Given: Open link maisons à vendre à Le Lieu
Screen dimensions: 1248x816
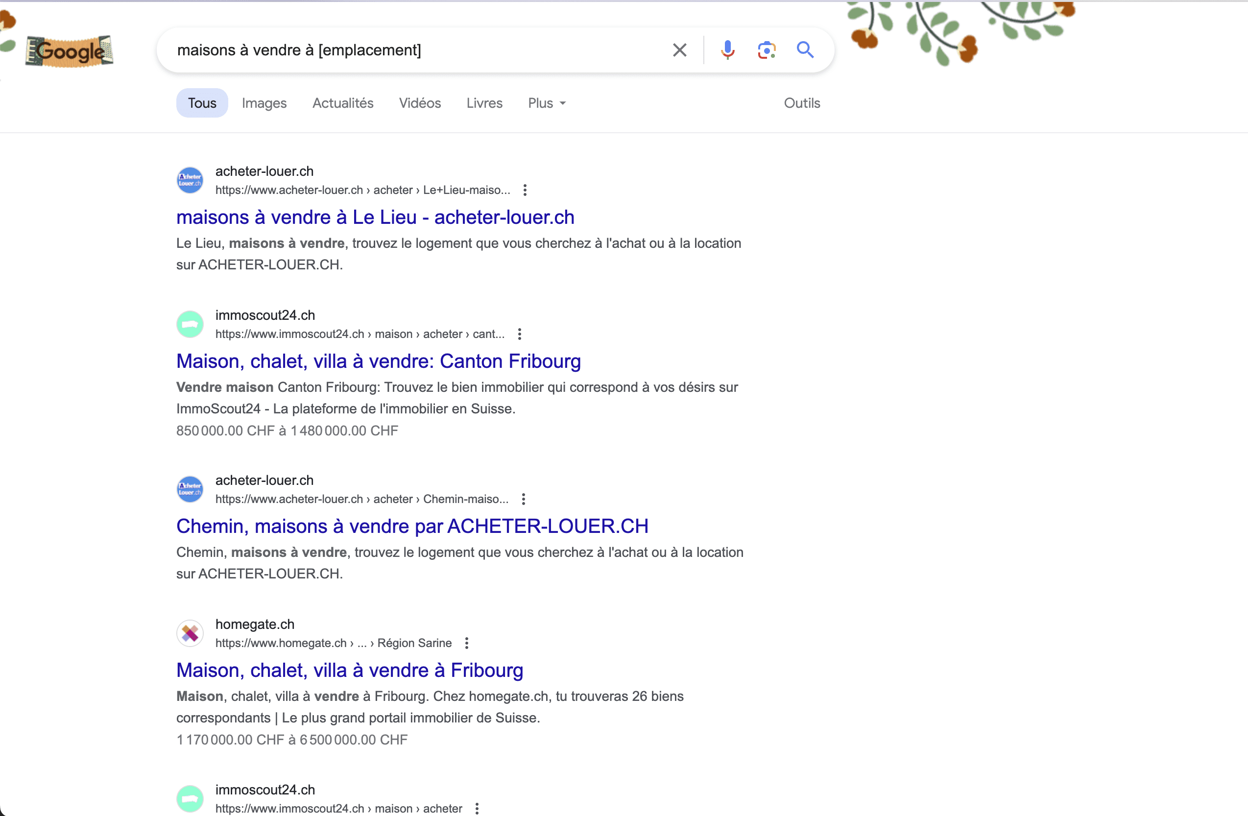Looking at the screenshot, I should 376,217.
